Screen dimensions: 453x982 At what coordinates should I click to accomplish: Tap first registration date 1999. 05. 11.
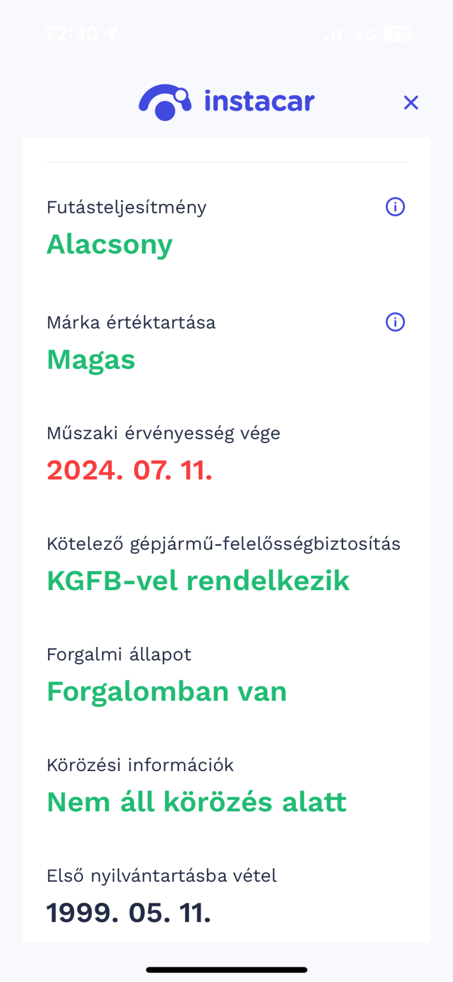(x=128, y=913)
